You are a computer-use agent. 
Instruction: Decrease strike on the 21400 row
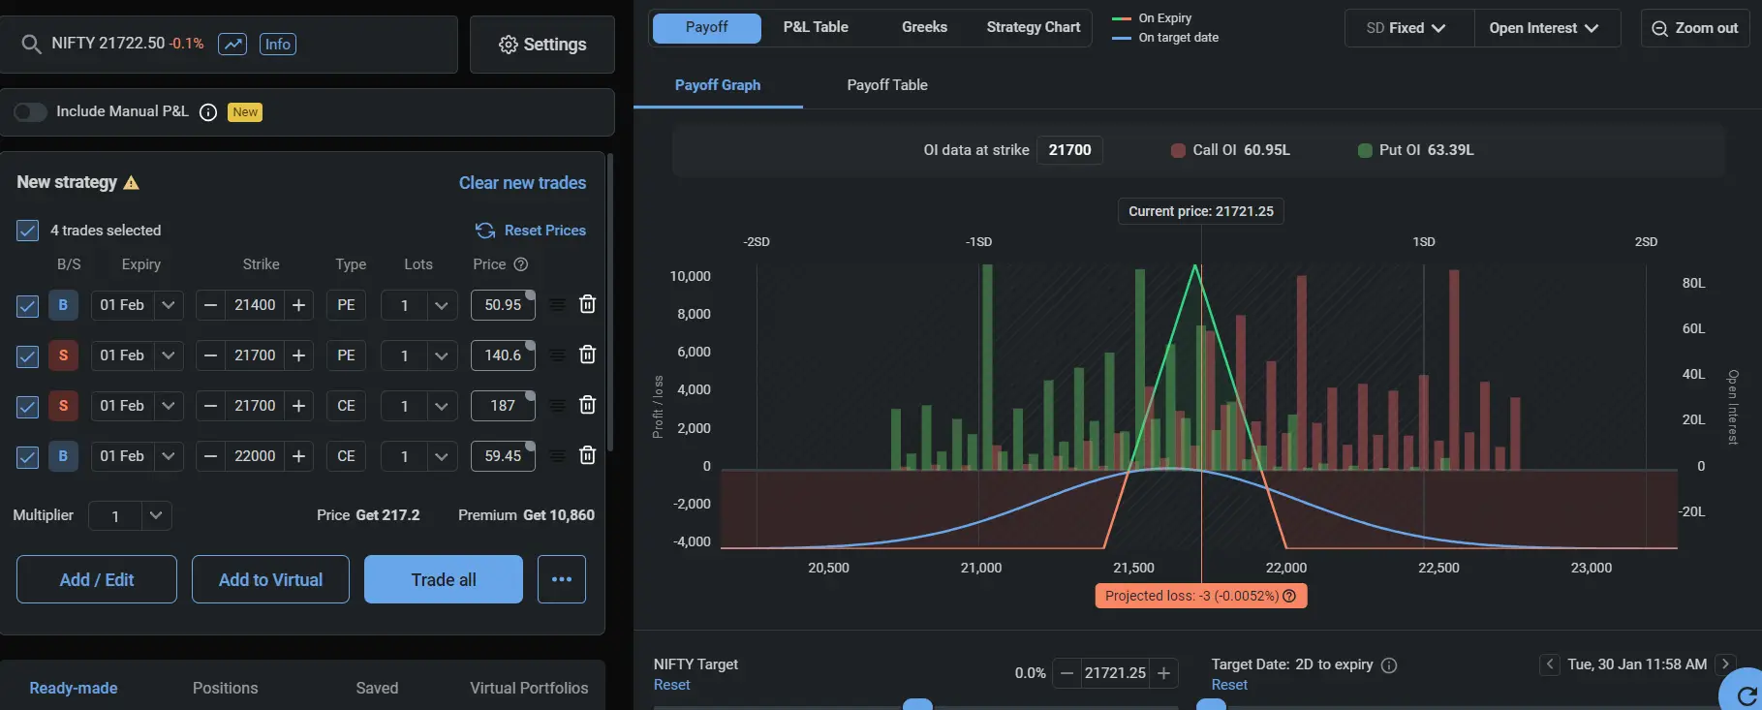[210, 305]
